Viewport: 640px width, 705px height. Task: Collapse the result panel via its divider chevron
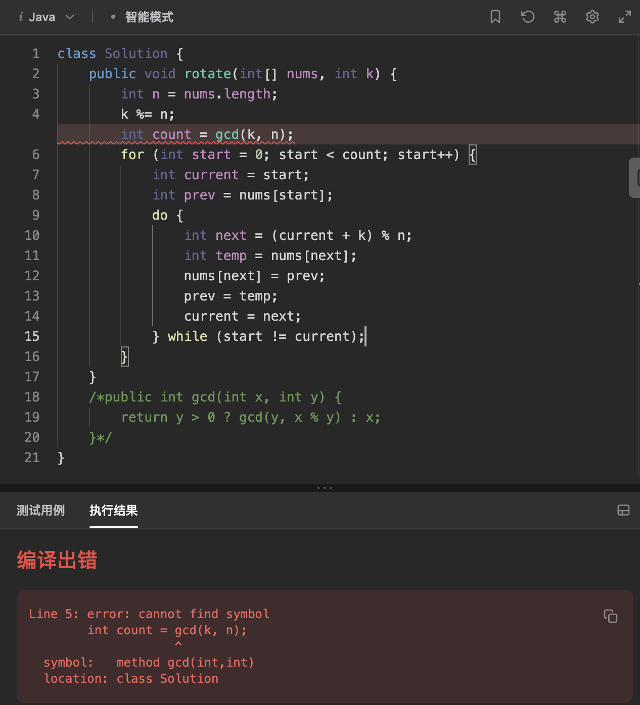point(324,487)
